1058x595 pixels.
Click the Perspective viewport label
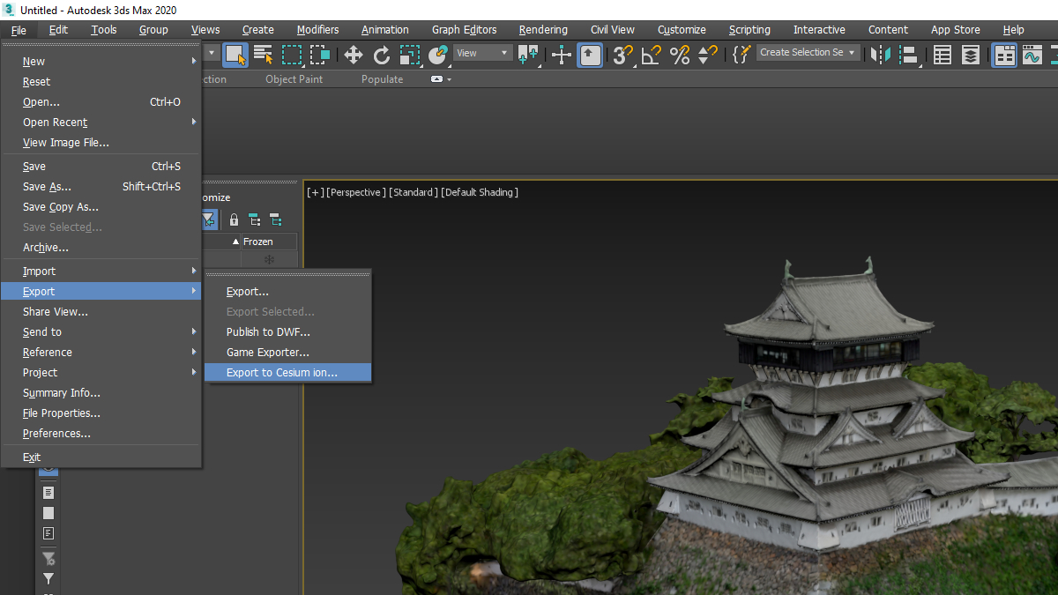356,192
